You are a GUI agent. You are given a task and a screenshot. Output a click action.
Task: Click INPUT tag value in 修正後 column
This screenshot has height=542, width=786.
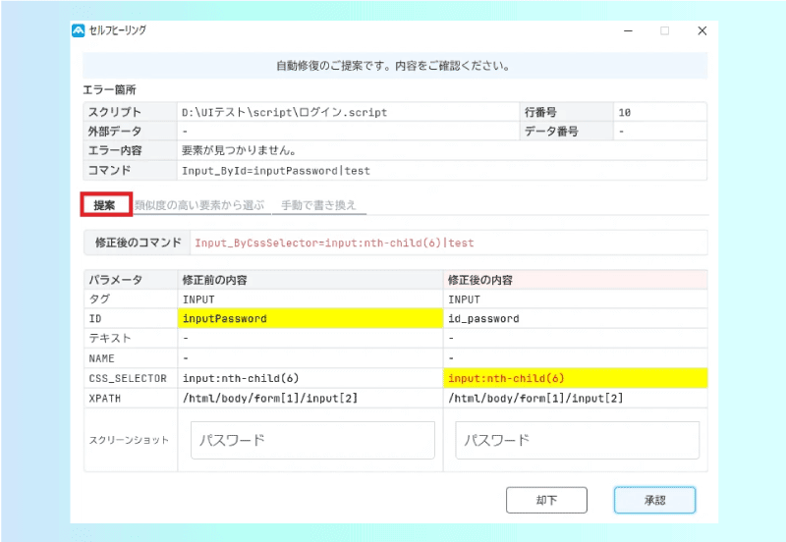[464, 299]
